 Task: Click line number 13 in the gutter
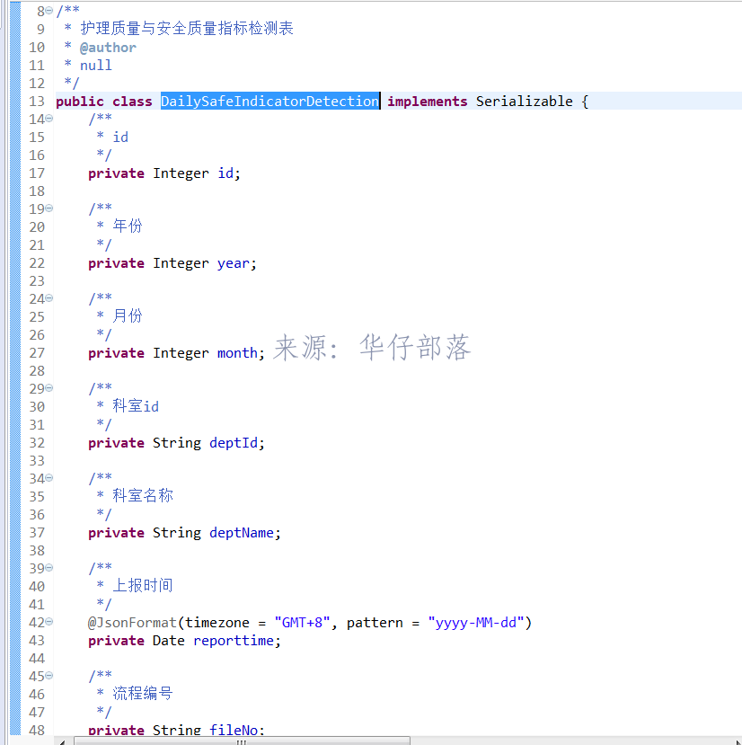pos(37,102)
